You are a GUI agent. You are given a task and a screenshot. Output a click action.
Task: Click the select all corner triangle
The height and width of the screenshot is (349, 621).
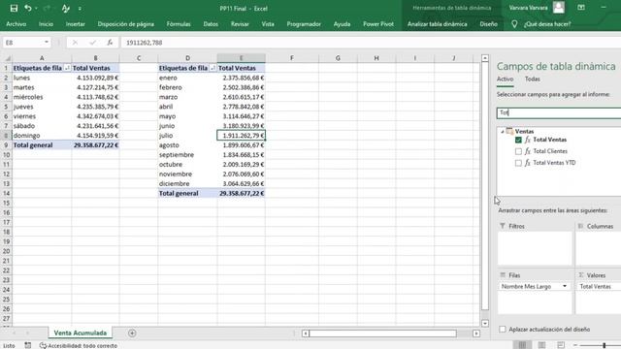pos(8,58)
